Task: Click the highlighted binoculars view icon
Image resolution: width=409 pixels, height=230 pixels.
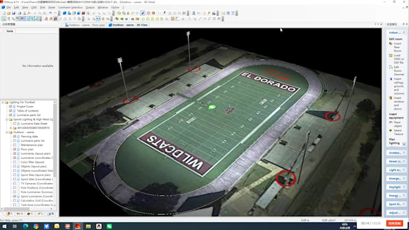Action: pos(98,19)
